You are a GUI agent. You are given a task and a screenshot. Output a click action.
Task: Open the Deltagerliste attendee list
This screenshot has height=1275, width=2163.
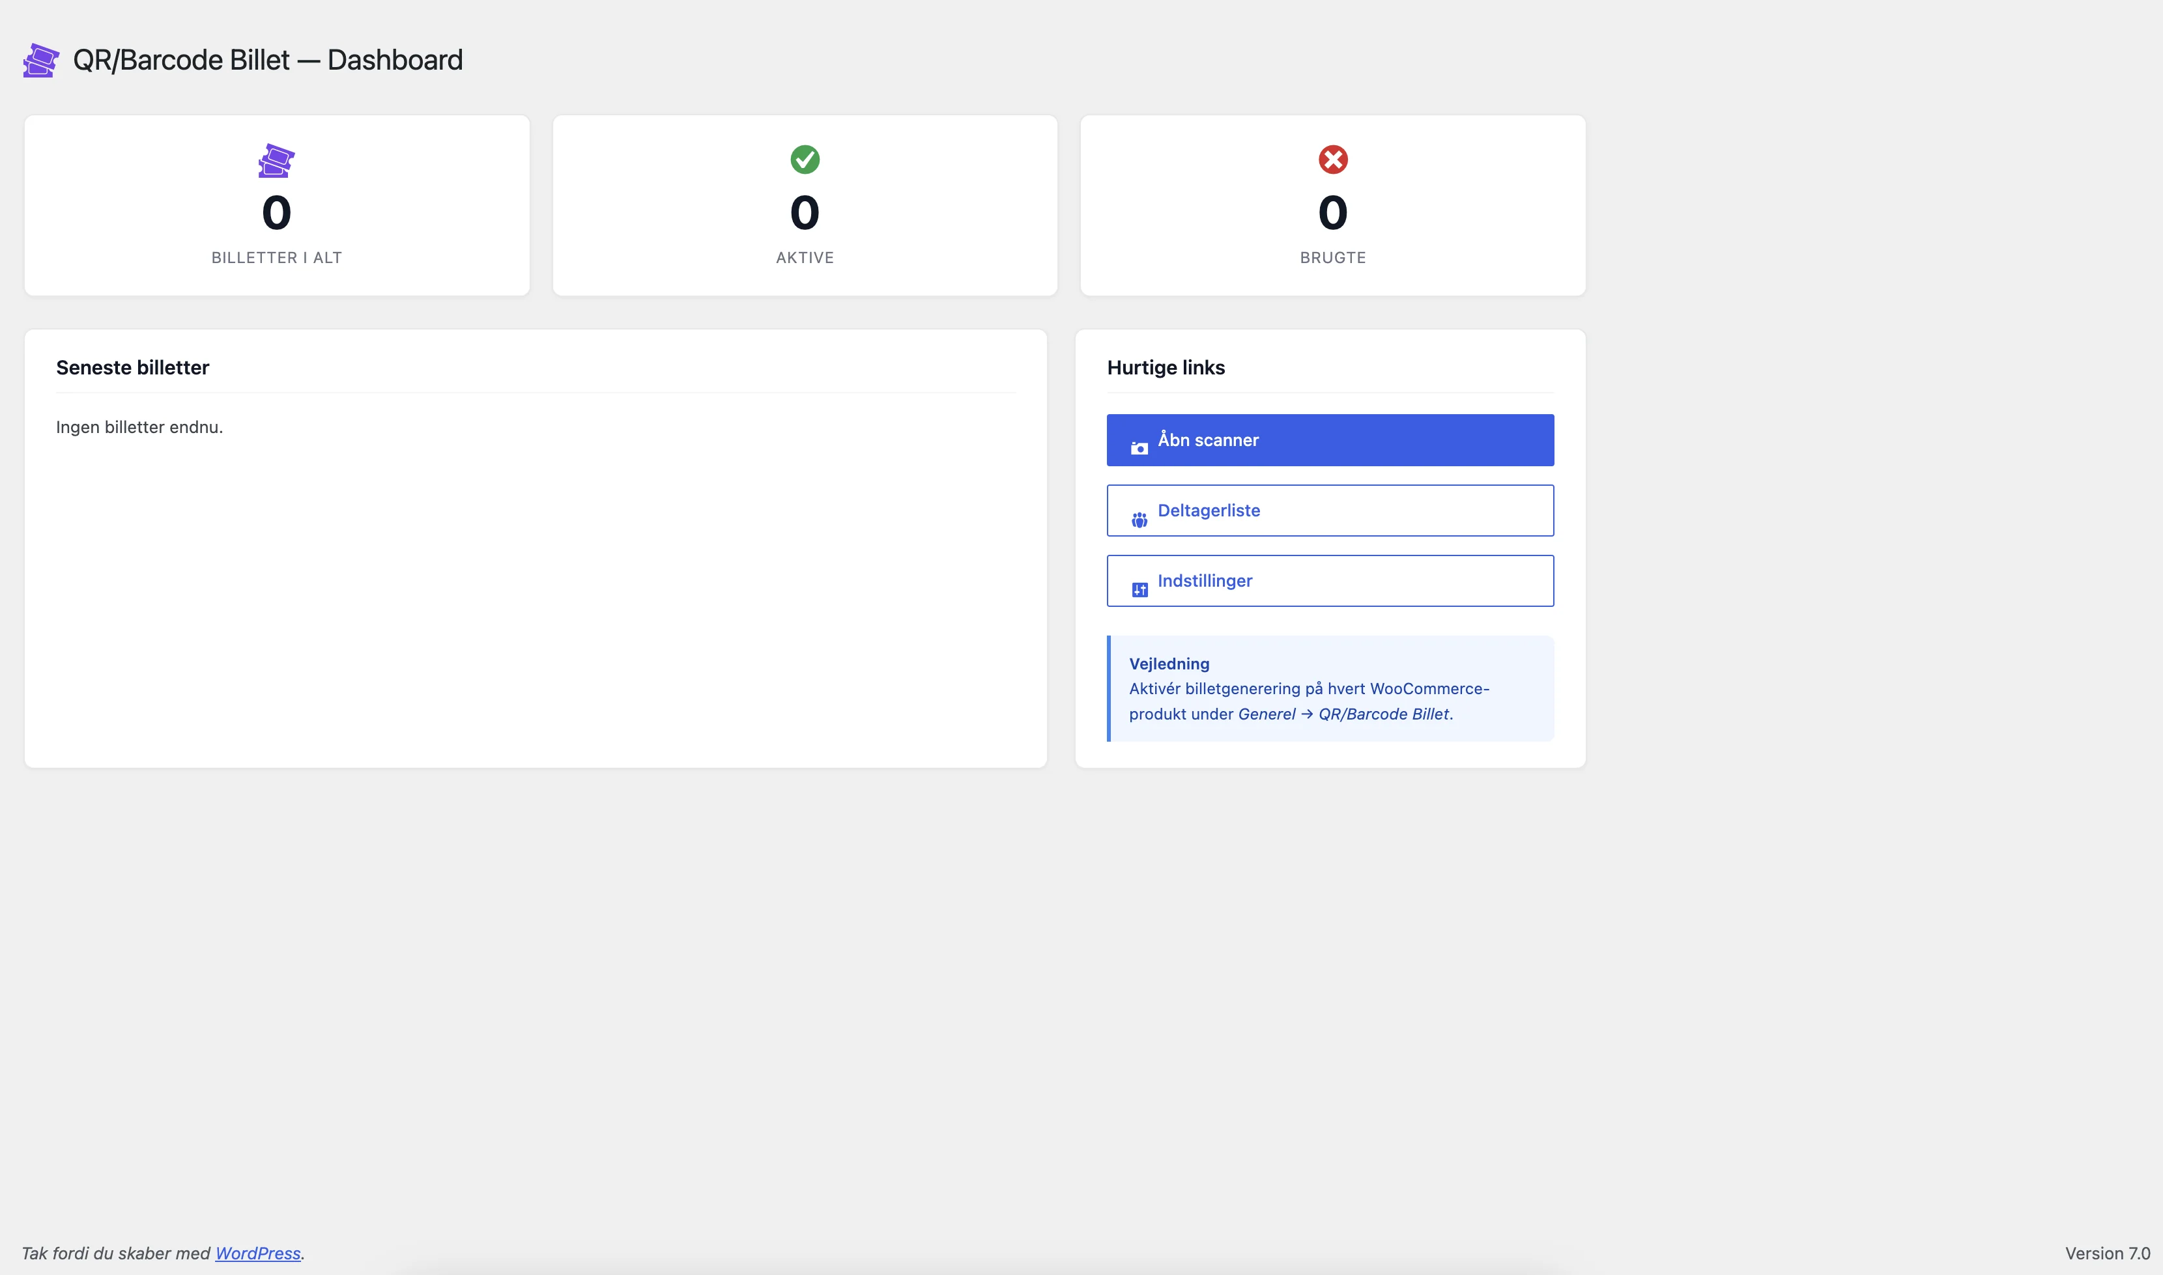coord(1330,511)
